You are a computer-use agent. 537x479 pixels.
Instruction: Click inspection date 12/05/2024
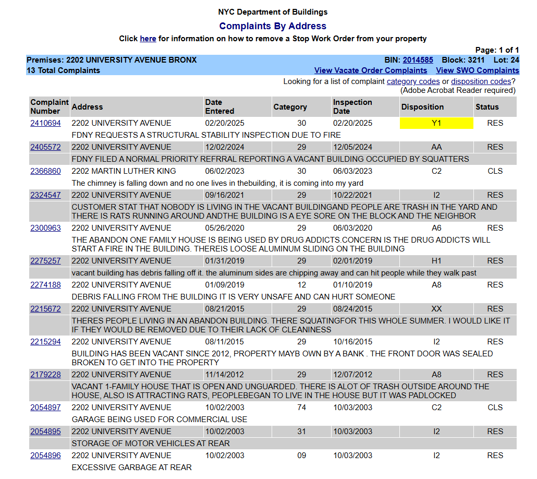coord(353,147)
